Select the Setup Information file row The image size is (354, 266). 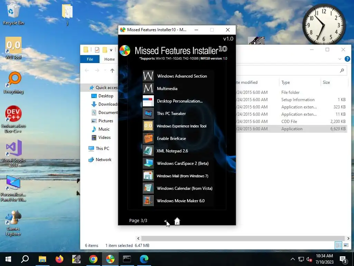pyautogui.click(x=291, y=100)
